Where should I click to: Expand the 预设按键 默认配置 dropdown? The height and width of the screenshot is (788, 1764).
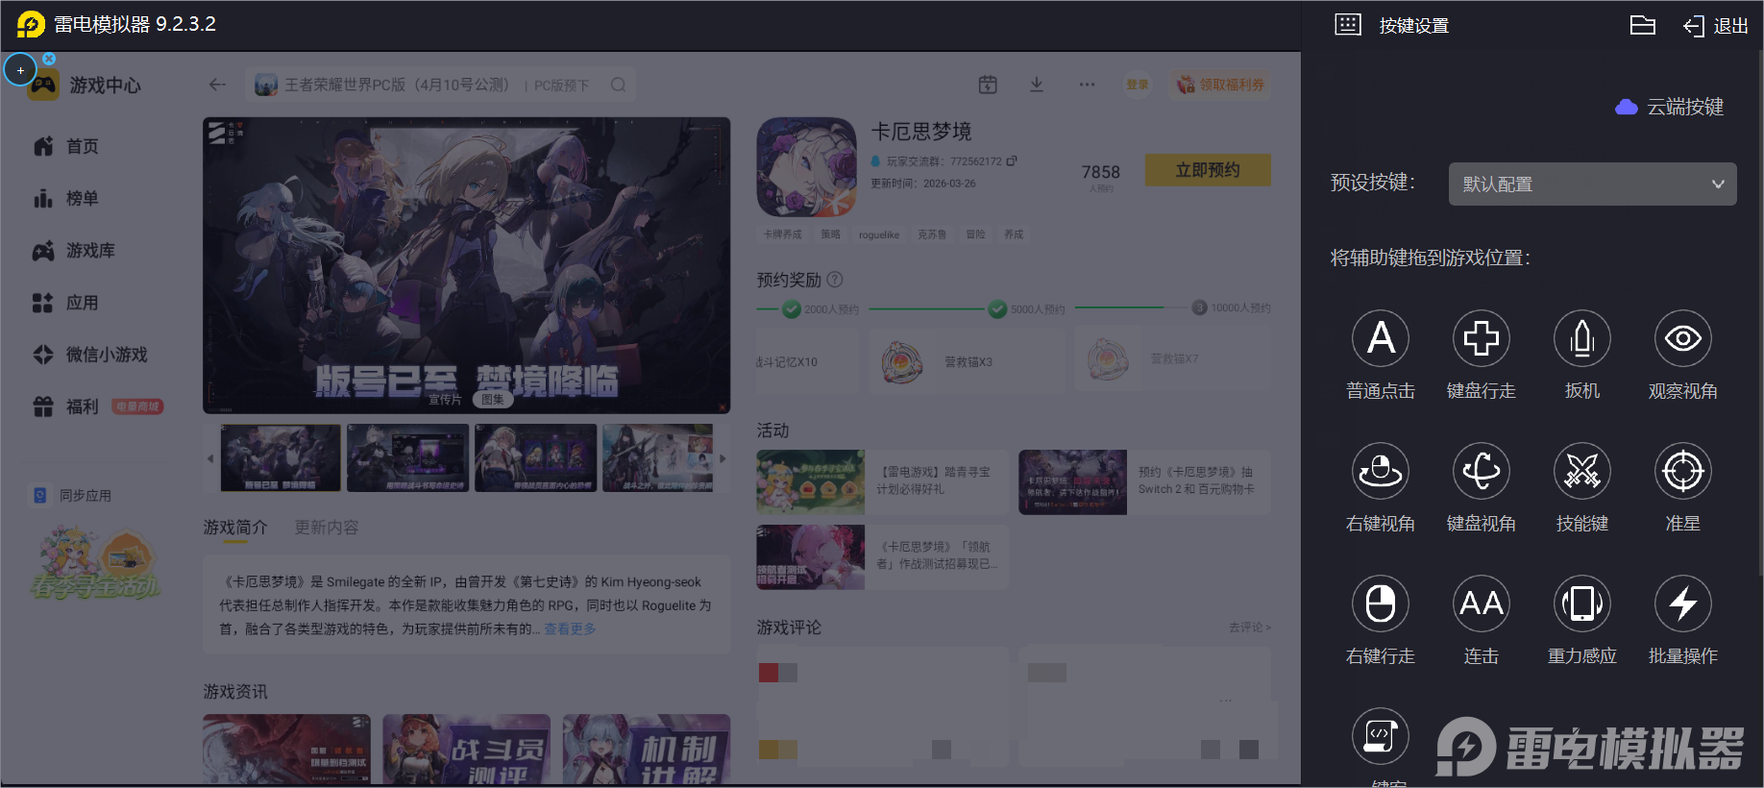tap(1593, 184)
